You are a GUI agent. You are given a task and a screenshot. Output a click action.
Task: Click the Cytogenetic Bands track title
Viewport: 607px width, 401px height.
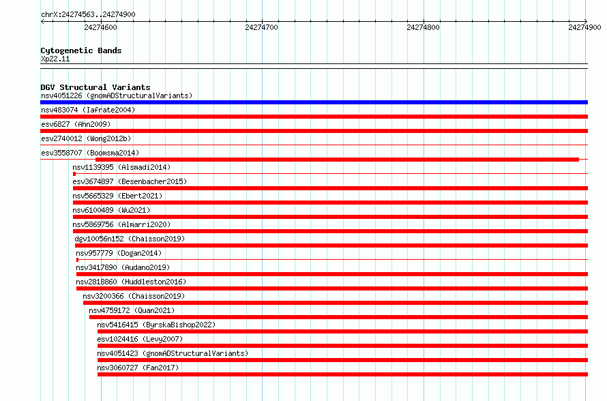coord(81,50)
